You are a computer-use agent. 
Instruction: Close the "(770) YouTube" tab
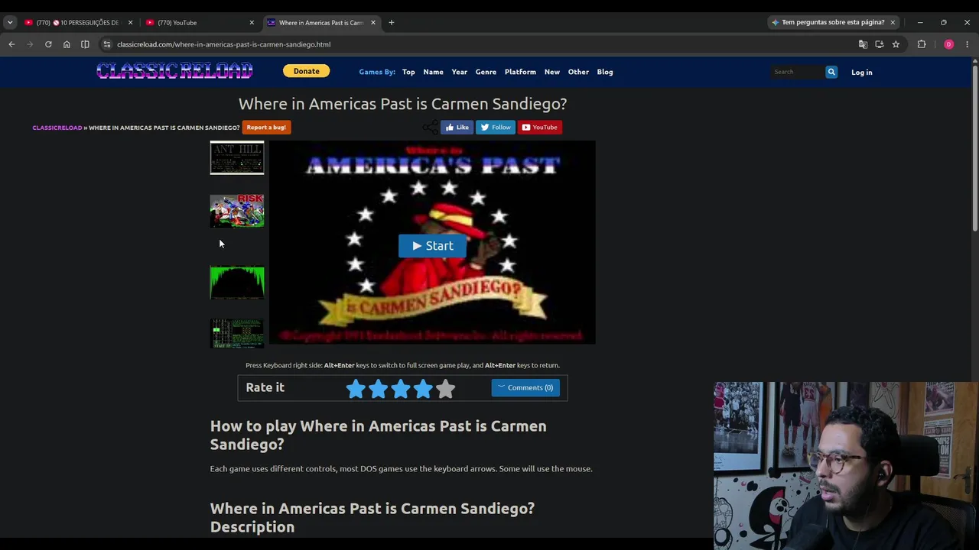point(252,22)
